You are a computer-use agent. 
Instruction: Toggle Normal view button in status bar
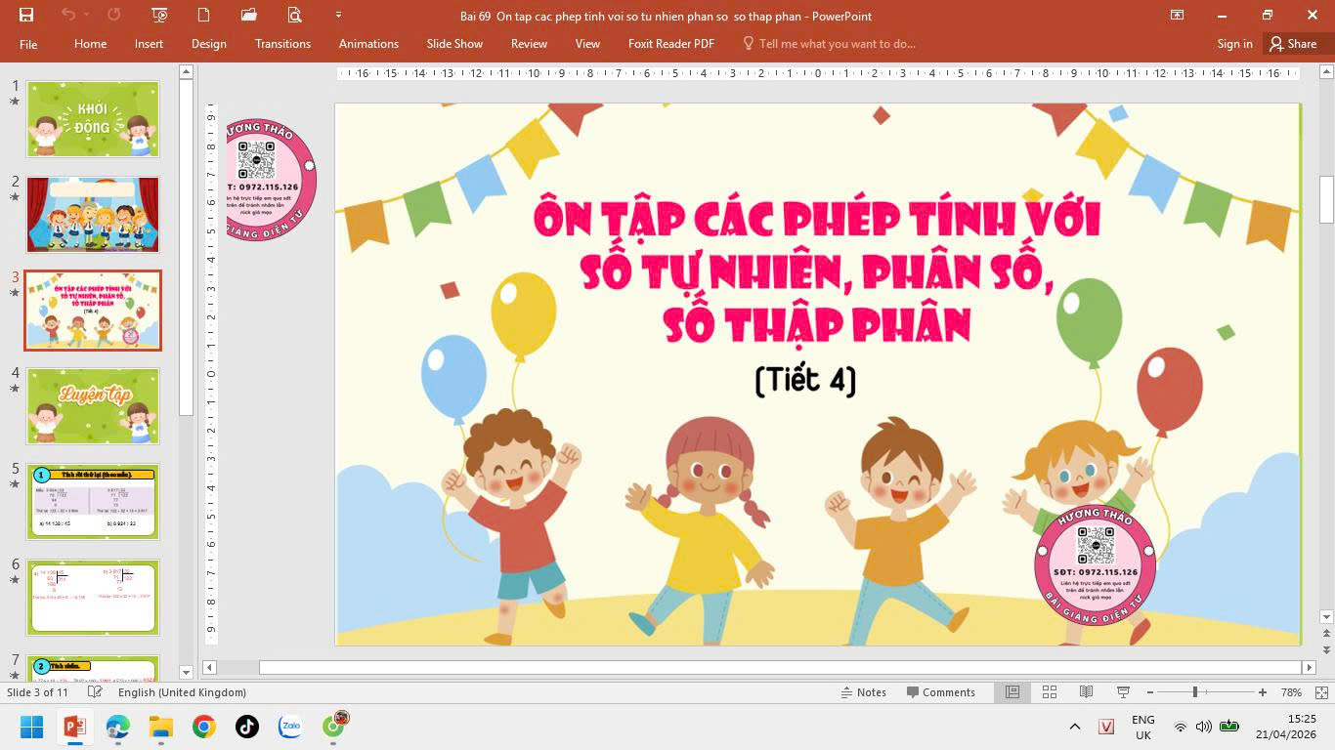pos(1012,692)
